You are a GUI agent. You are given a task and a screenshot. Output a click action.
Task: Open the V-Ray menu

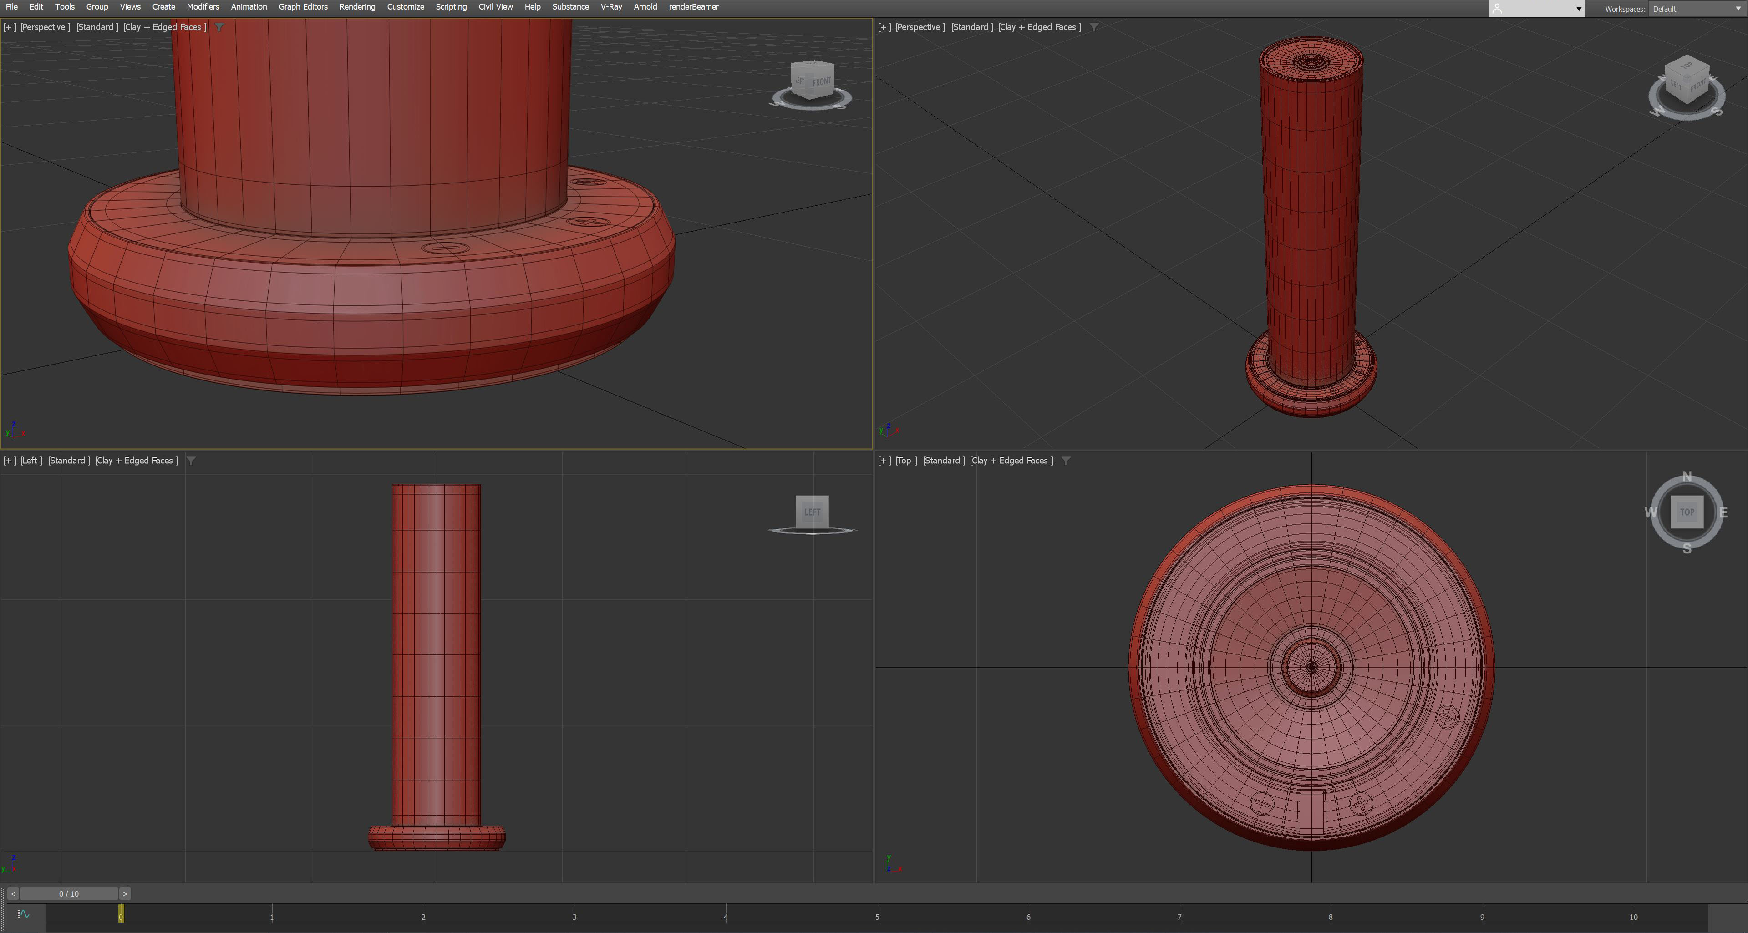610,7
